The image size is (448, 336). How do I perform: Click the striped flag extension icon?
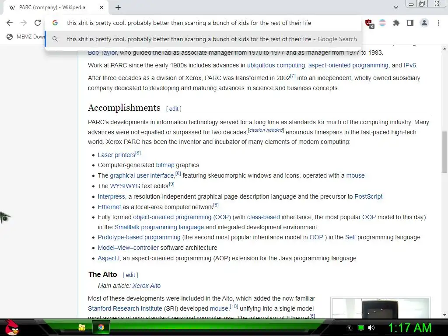pyautogui.click(x=382, y=23)
